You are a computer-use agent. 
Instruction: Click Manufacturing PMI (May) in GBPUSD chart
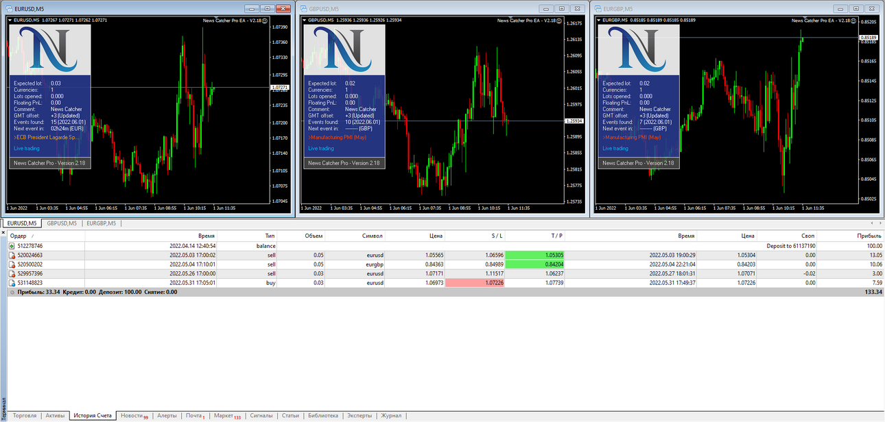click(338, 137)
